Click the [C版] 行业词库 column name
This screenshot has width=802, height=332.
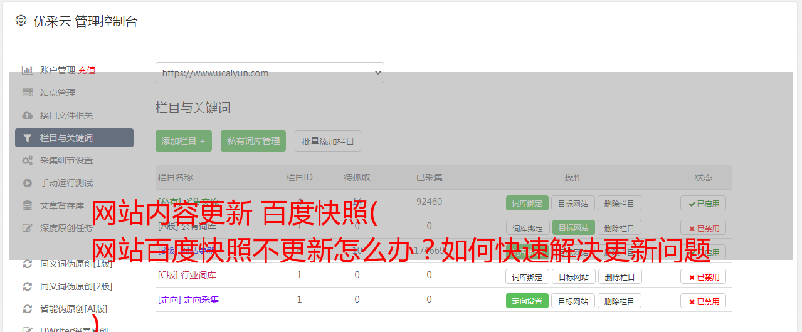coord(187,275)
